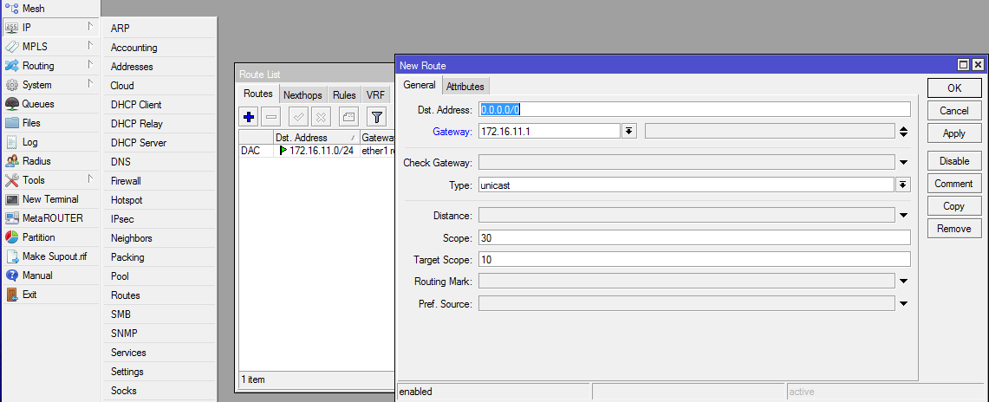Open the Routing sidebar menu
Viewport: 989px width, 402px height.
(x=50, y=66)
